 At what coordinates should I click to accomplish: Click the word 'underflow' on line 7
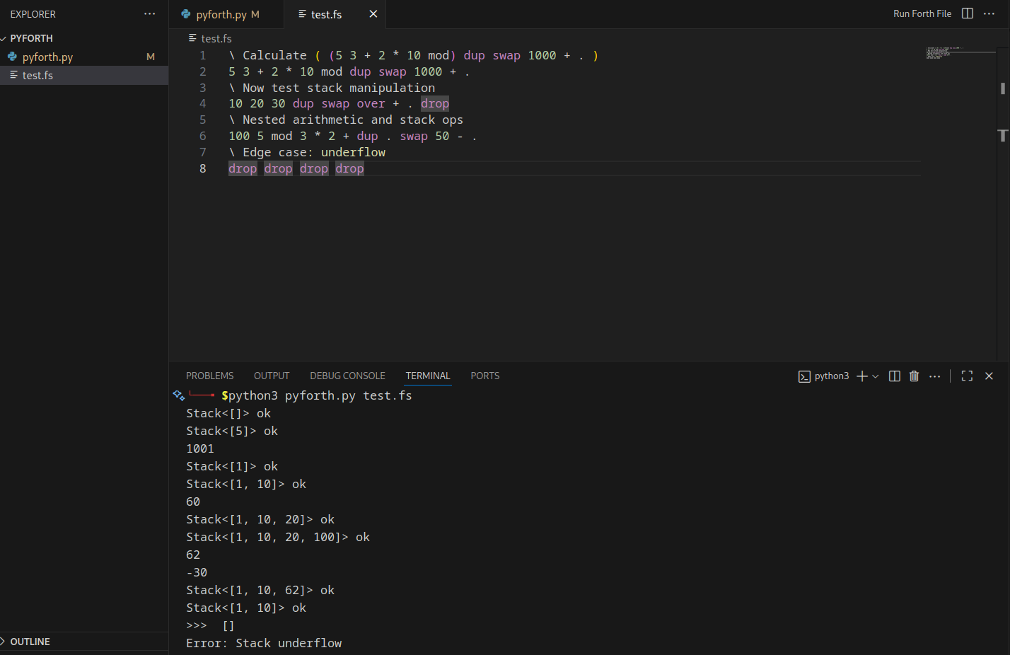coord(353,152)
